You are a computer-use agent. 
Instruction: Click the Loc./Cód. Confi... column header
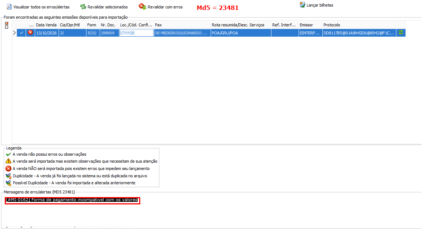136,25
